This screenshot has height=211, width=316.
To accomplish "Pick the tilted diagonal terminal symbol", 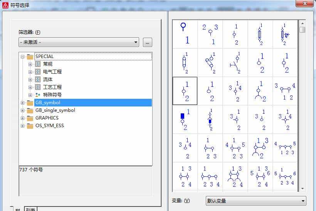I will [210, 63].
